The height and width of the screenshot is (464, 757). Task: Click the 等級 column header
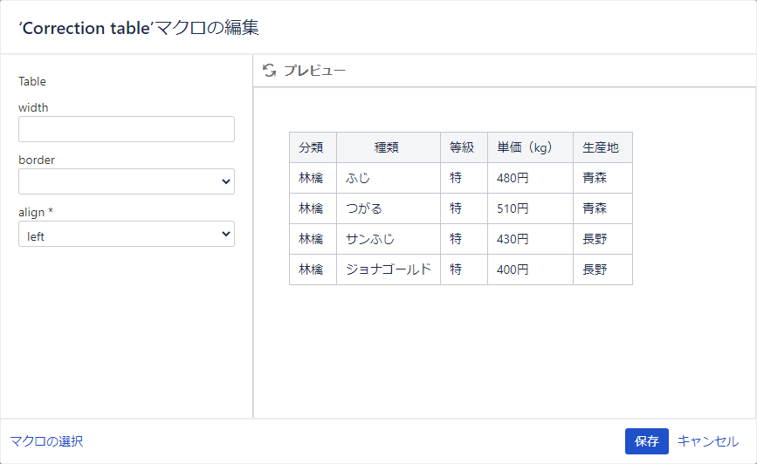coord(463,147)
